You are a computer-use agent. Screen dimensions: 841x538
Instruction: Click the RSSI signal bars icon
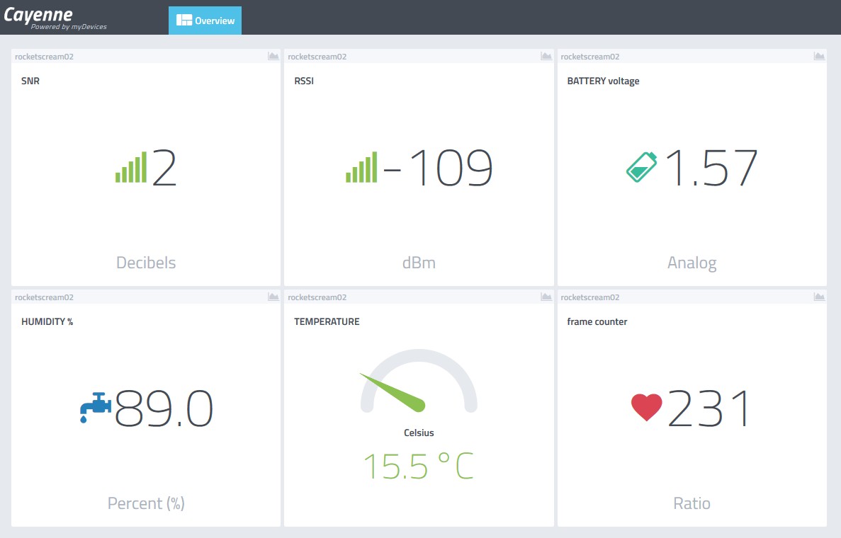tap(361, 167)
